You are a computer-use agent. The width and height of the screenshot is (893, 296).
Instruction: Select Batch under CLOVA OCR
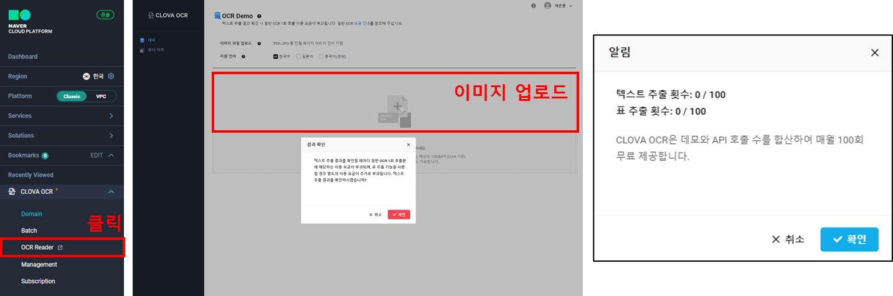(x=29, y=231)
